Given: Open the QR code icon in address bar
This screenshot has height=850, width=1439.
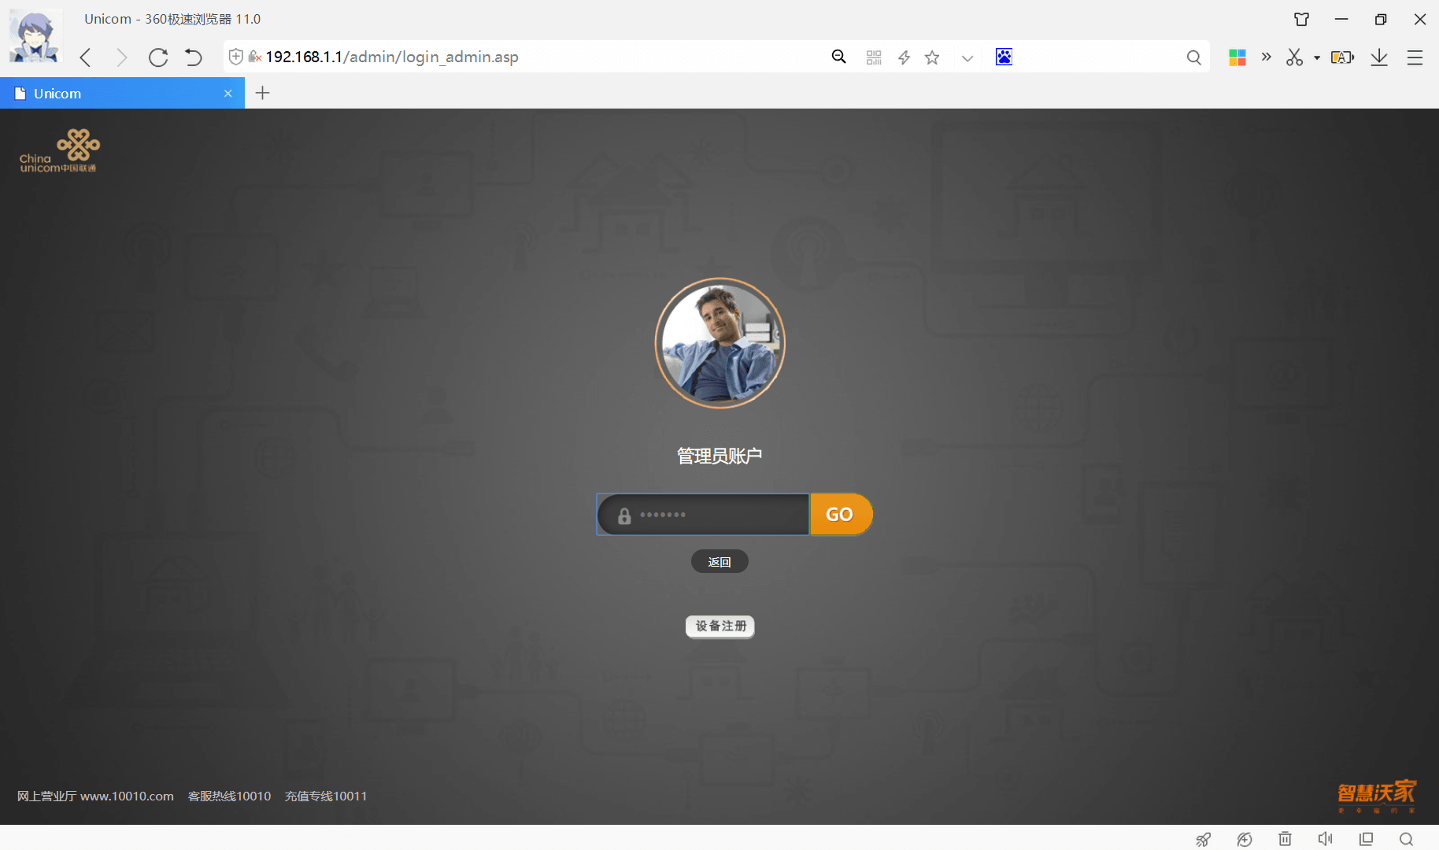Looking at the screenshot, I should (x=874, y=57).
